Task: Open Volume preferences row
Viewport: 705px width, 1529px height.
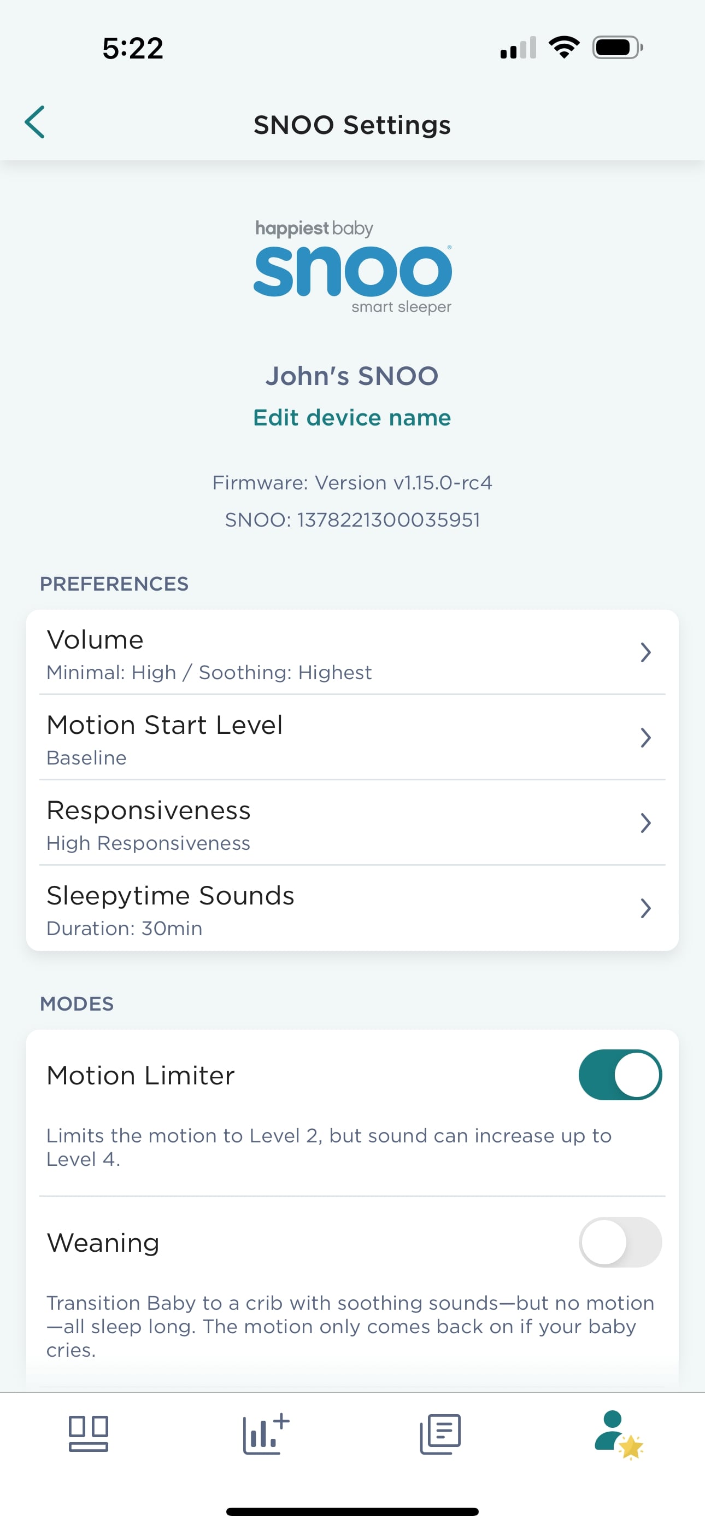Action: click(297, 653)
